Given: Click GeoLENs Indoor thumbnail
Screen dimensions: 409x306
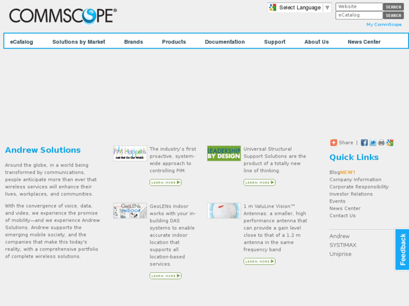Looking at the screenshot, I should [130, 211].
